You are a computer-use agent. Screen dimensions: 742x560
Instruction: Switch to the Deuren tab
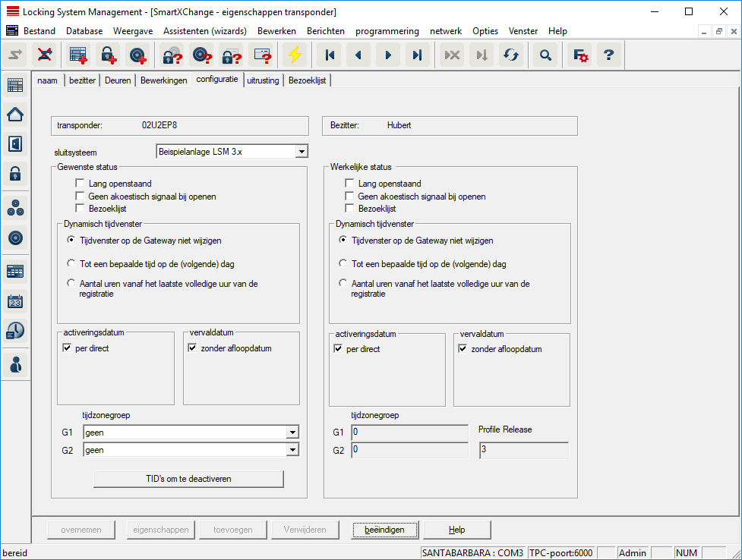coord(118,80)
